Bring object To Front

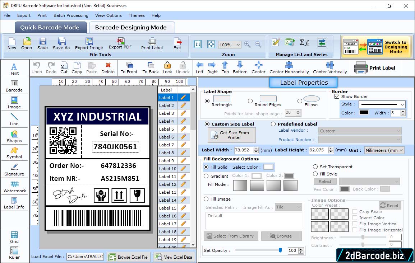[129, 68]
